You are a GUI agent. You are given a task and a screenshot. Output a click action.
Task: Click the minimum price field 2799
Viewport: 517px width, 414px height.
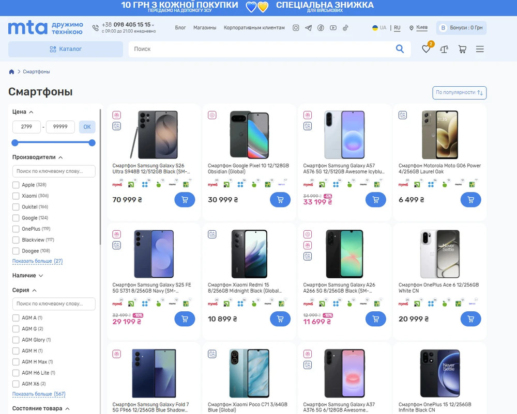tap(26, 127)
